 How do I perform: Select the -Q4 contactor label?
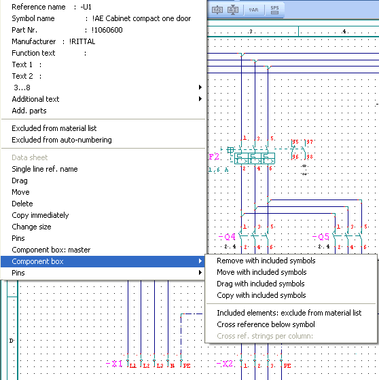(227, 237)
